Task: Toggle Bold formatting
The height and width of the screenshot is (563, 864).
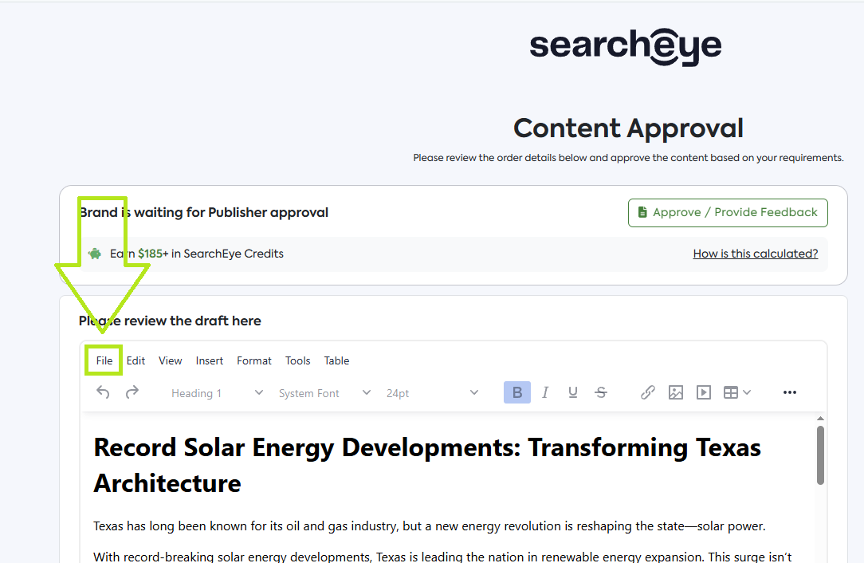Action: click(517, 392)
